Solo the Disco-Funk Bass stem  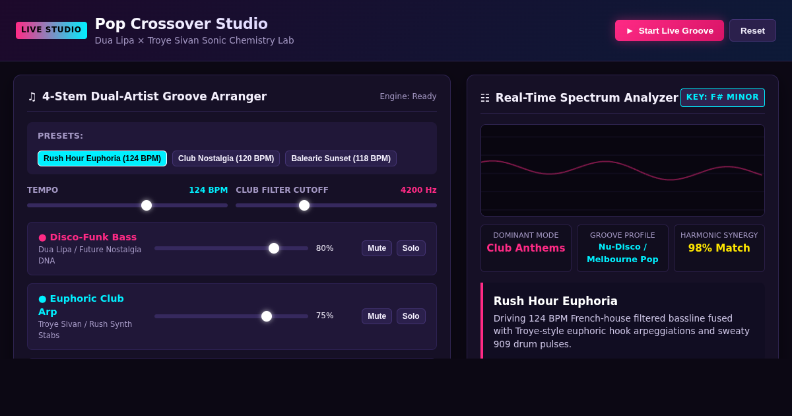pos(411,248)
